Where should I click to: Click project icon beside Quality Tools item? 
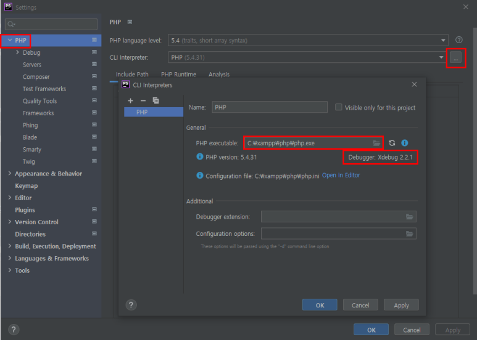pos(94,100)
